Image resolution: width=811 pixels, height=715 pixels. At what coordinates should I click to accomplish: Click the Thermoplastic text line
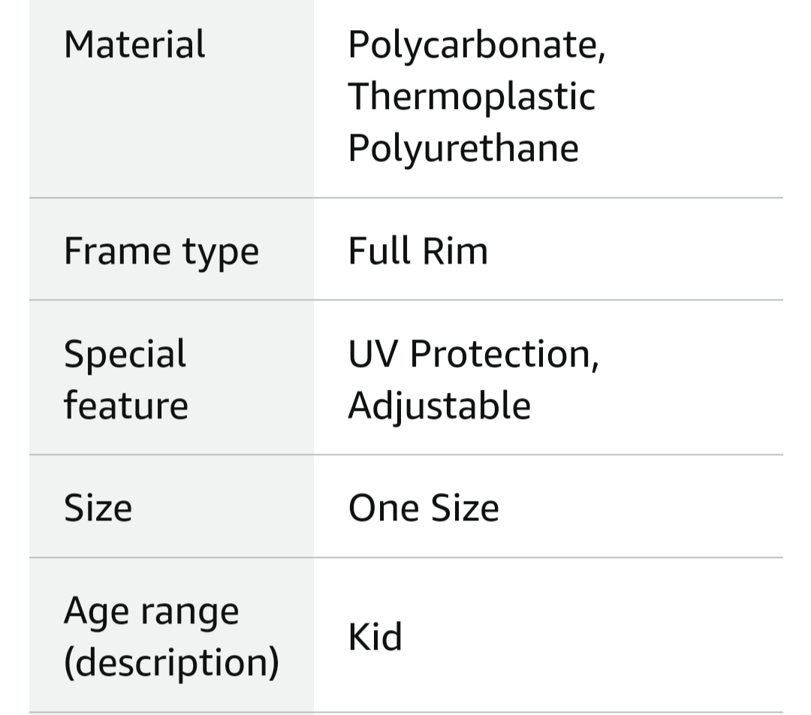472,97
